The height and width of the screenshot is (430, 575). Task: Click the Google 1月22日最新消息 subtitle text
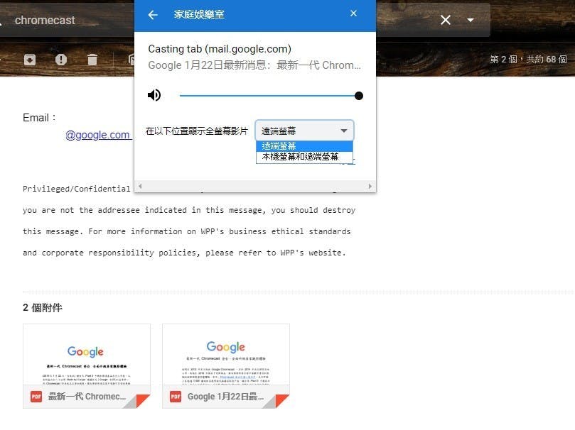click(x=254, y=65)
